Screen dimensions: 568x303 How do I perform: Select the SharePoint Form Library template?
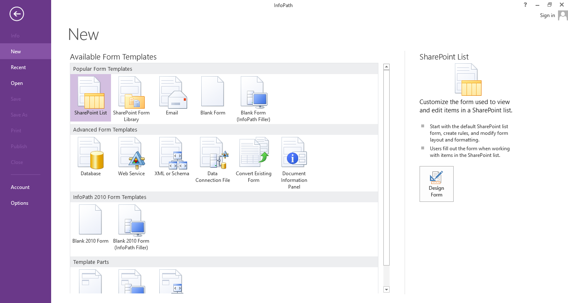tap(131, 98)
